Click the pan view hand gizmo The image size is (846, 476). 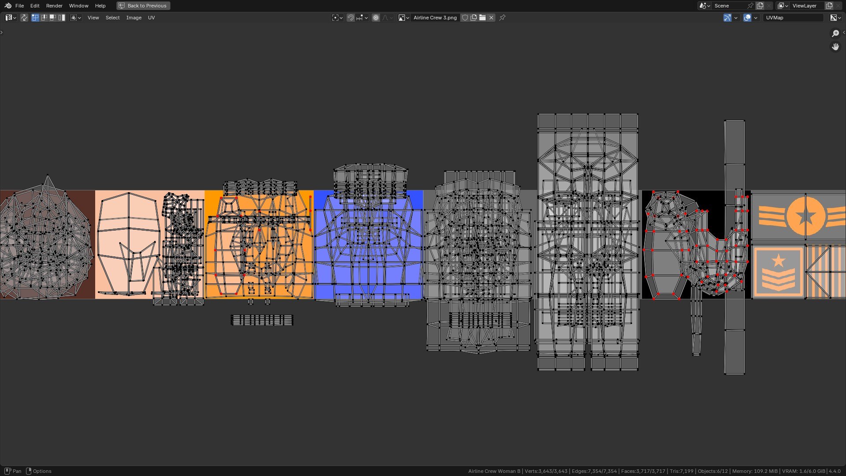[x=835, y=47]
